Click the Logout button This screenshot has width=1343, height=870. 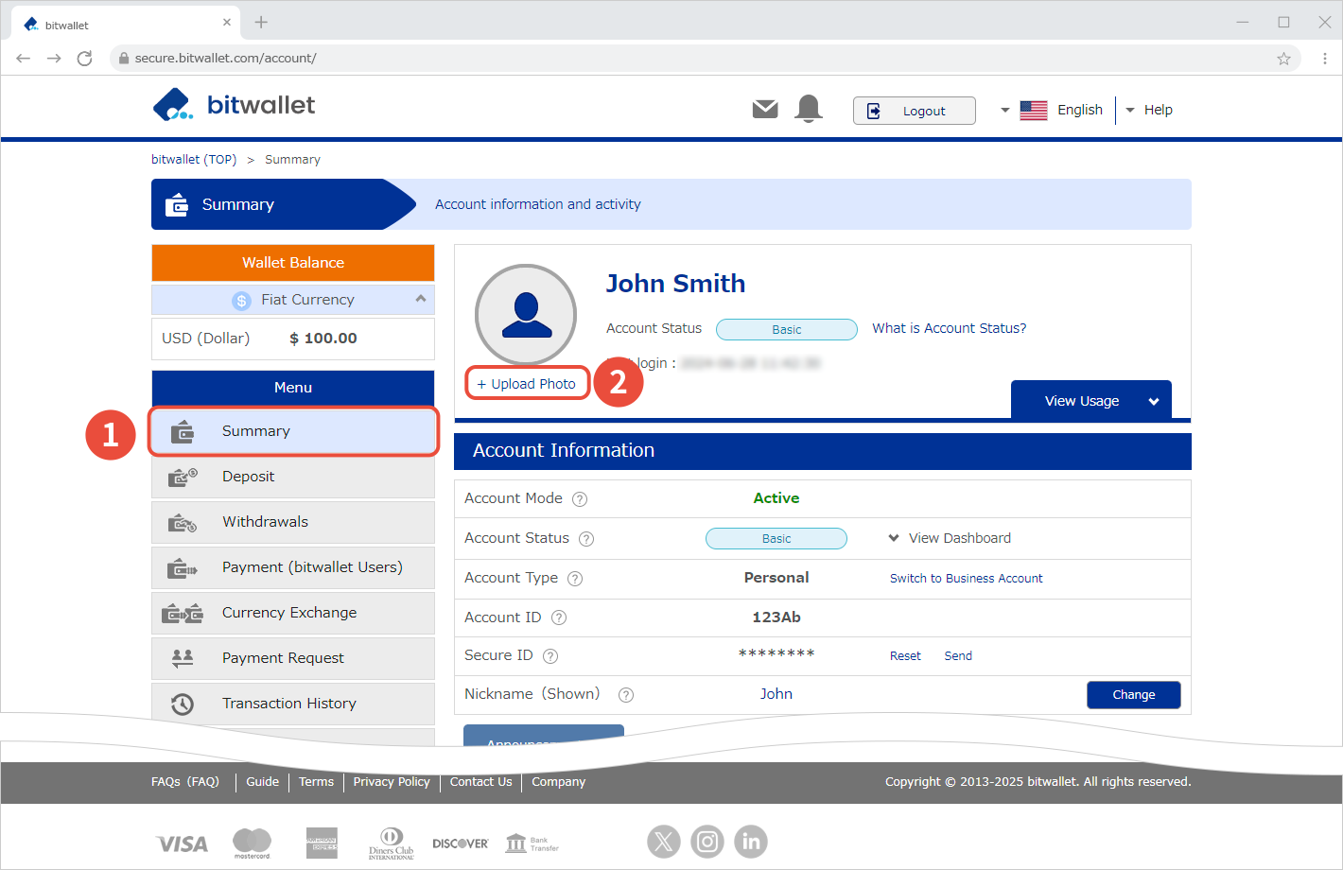914,111
